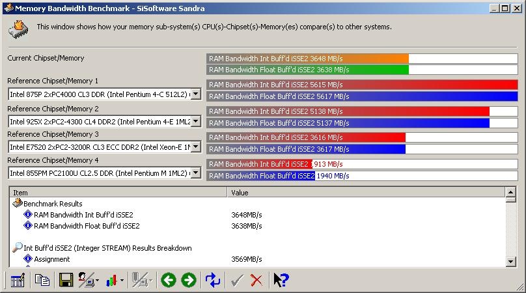Click info icon beside RAM Bandwidth Float Buff'd
Viewport: 526px width, 293px height.
tap(28, 225)
